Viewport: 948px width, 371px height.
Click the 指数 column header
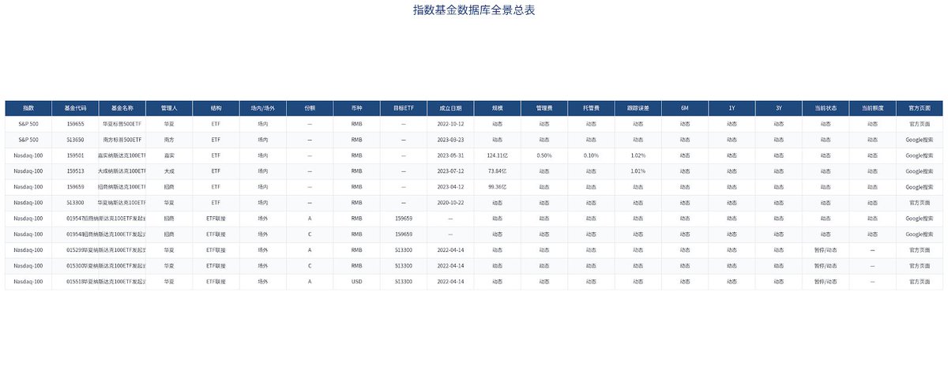click(28, 108)
